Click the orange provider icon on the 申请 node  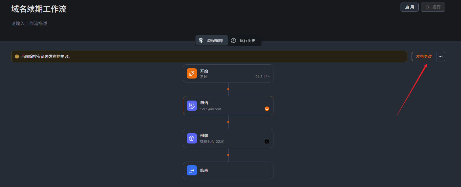click(267, 109)
